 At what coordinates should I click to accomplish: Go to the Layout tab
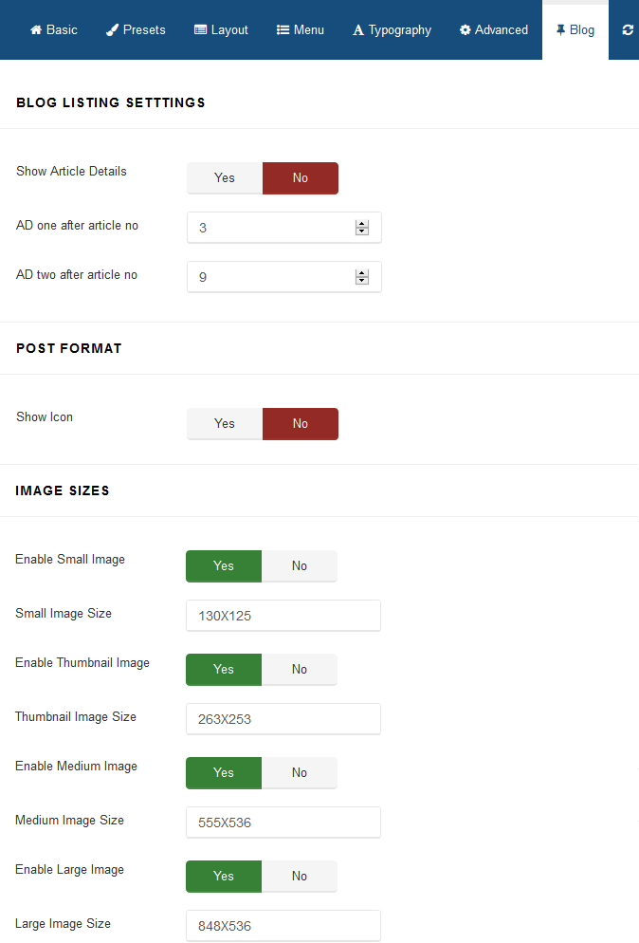click(x=221, y=30)
